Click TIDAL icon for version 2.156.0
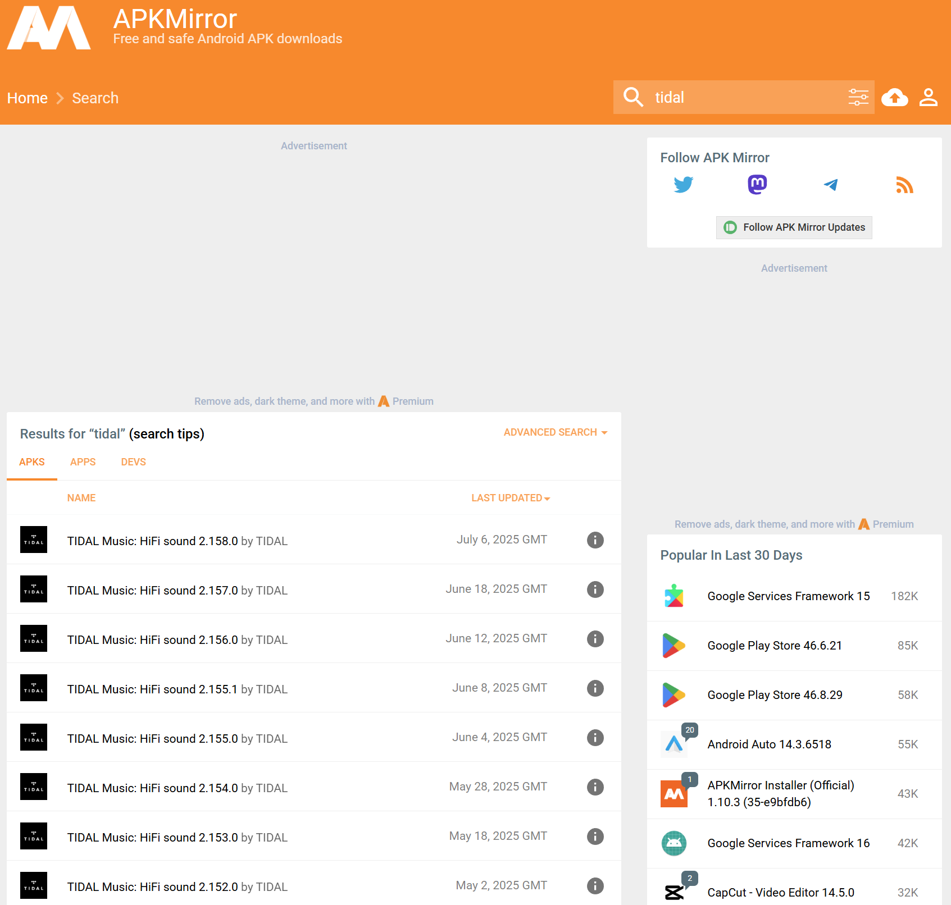This screenshot has height=905, width=951. click(x=34, y=638)
